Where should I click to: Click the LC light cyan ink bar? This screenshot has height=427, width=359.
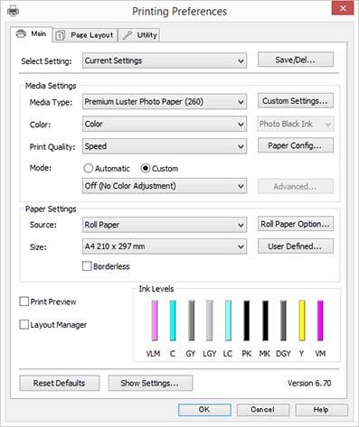[x=228, y=320]
